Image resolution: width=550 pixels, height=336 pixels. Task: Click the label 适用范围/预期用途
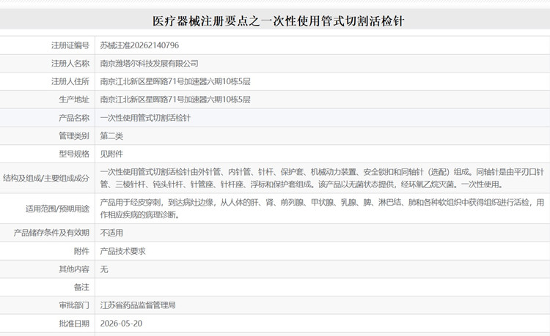pos(57,209)
